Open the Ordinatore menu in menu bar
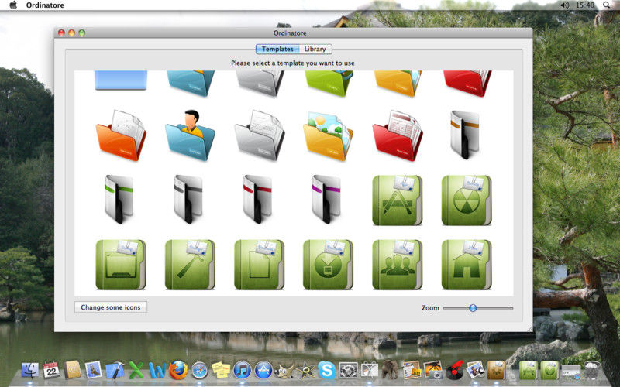 tap(43, 5)
